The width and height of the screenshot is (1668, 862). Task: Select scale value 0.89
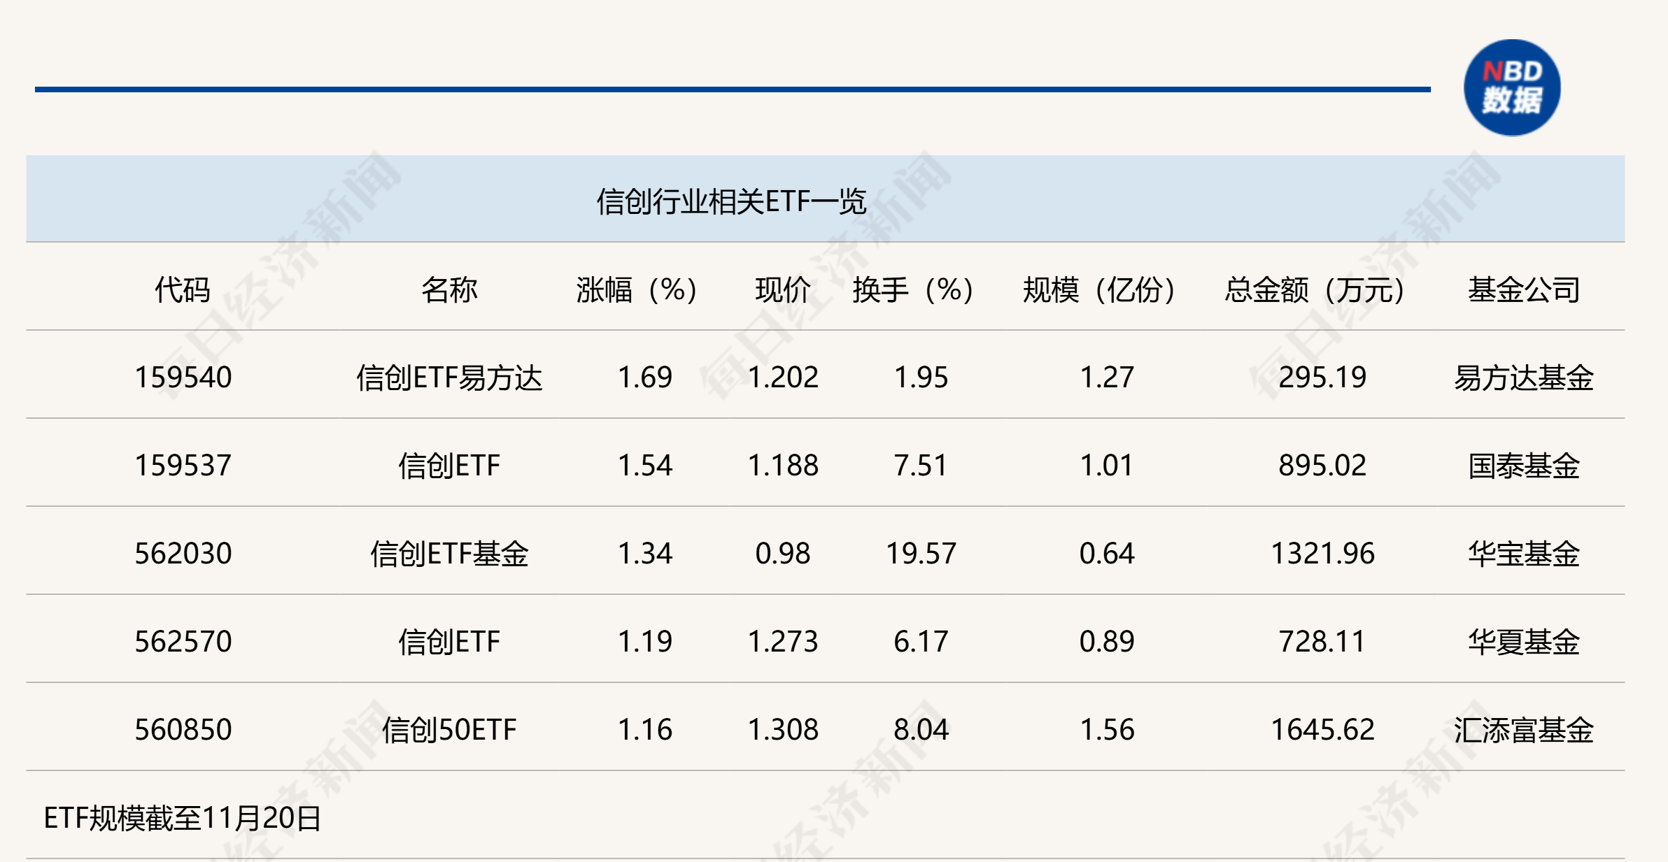[x=1107, y=642]
